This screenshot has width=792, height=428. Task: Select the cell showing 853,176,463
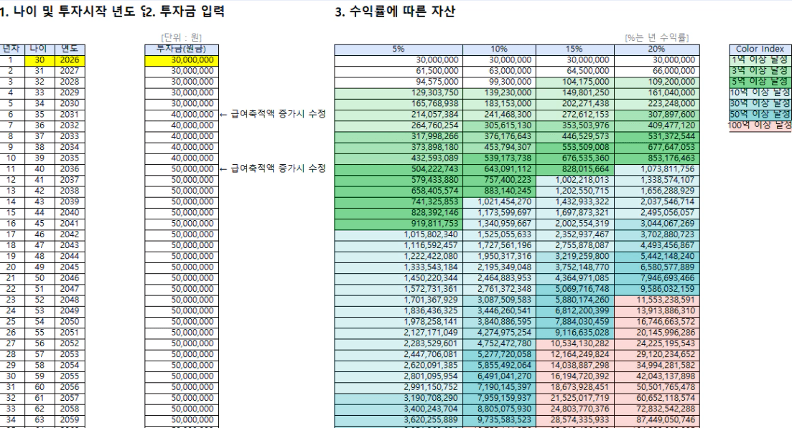(656, 158)
